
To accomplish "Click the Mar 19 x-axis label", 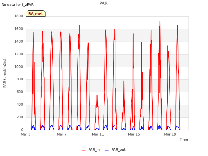I will click(170, 134).
